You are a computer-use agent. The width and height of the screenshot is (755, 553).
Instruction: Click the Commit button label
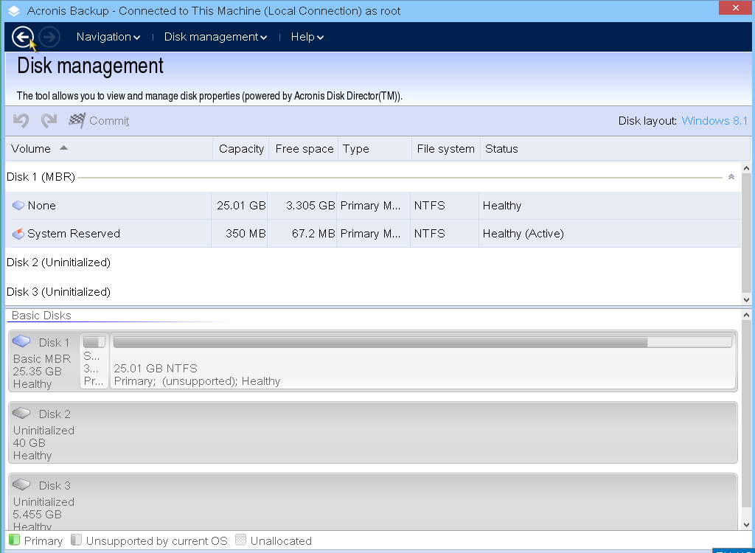click(x=109, y=120)
